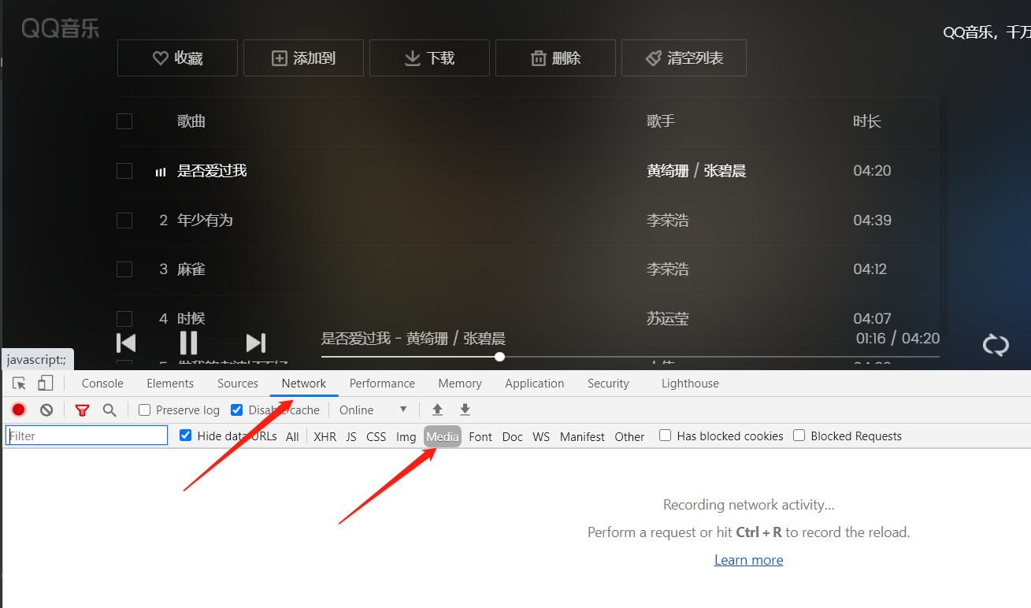The width and height of the screenshot is (1031, 608).
Task: Skip to the next track
Action: (x=255, y=343)
